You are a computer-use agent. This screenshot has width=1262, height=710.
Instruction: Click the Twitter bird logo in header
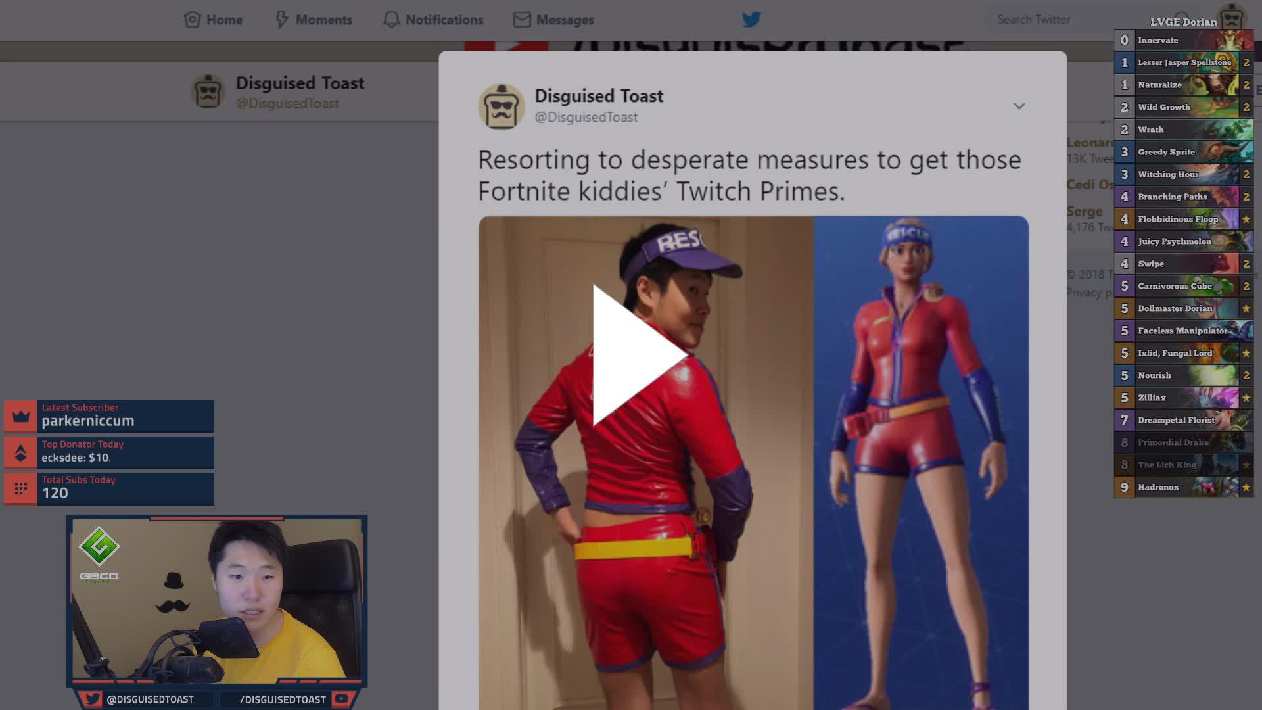tap(751, 20)
